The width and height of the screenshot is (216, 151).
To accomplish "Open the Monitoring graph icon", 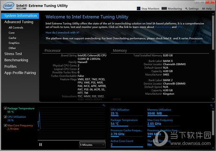I will click(164, 9).
